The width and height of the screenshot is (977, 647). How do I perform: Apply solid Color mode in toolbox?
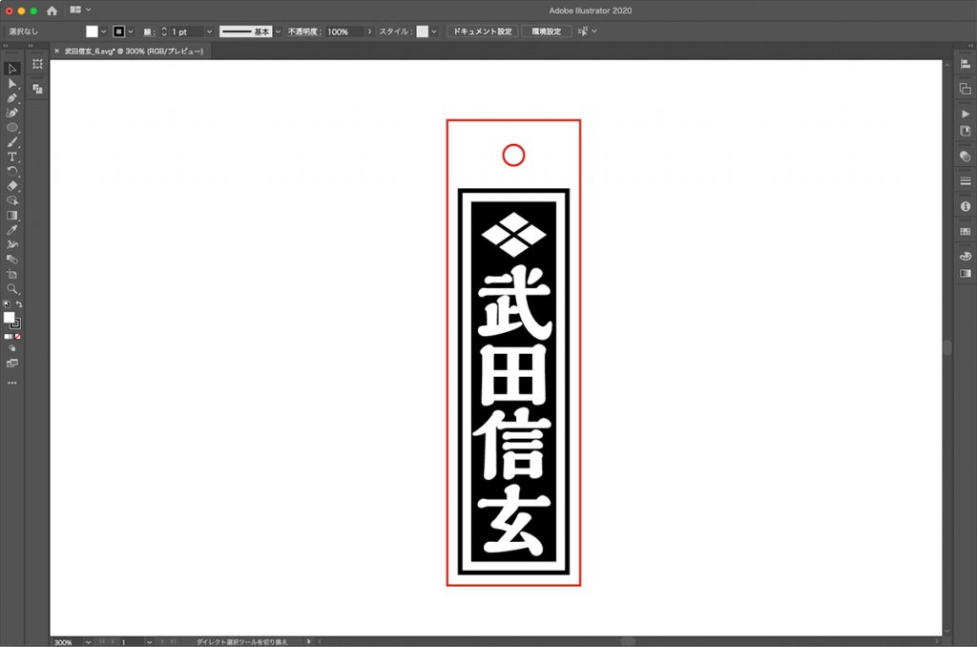click(x=8, y=337)
